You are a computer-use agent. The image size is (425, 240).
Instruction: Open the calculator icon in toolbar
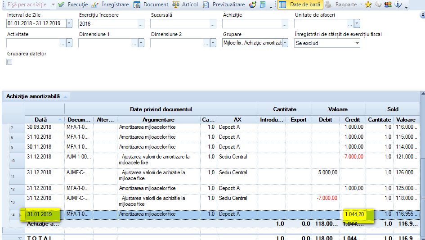262,5
